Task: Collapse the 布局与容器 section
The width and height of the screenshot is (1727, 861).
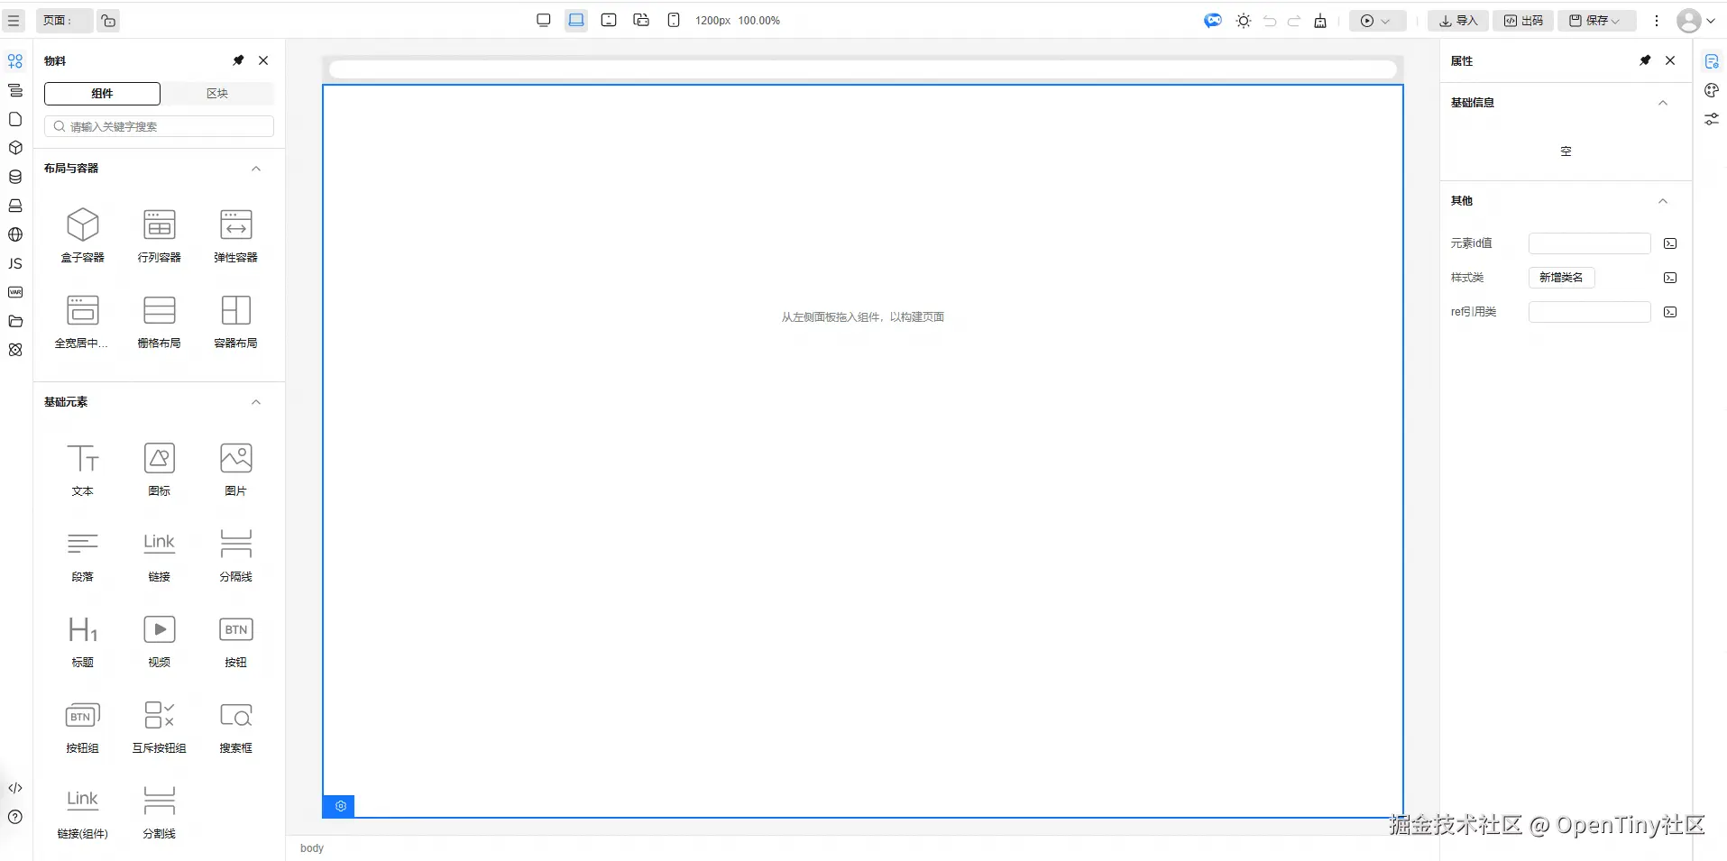Action: click(x=256, y=169)
